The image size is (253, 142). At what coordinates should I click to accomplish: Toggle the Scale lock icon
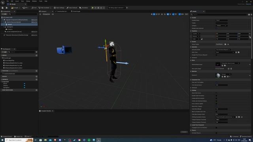[202, 39]
